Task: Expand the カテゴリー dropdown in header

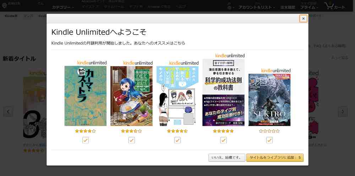Action: (x=63, y=7)
